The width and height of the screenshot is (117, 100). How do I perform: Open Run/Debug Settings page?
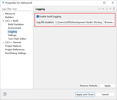click(16, 53)
